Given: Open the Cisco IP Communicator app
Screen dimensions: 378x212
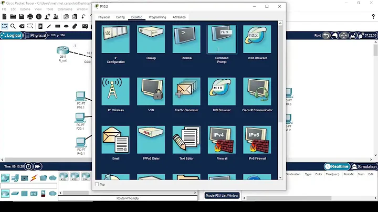Looking at the screenshot, I should click(257, 91).
